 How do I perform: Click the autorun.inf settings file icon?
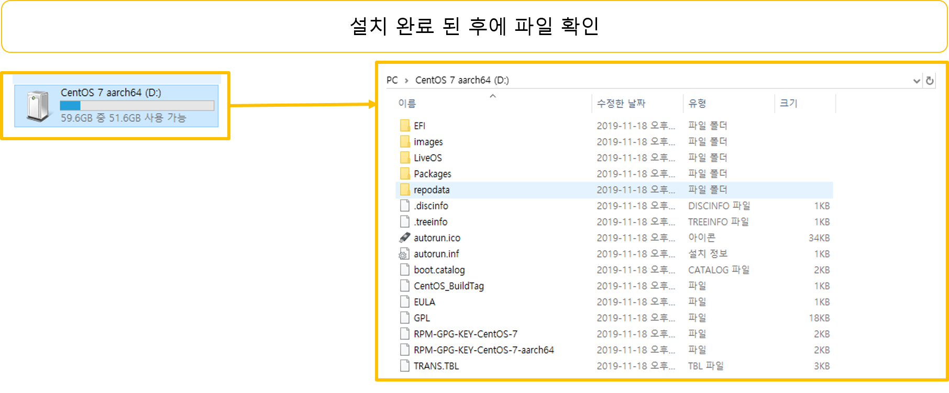(404, 254)
